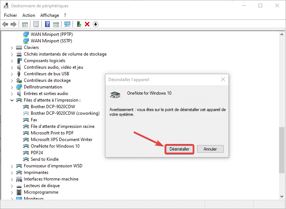286x209 pixels.
Task: Open the Affichage menu
Action: (49, 15)
